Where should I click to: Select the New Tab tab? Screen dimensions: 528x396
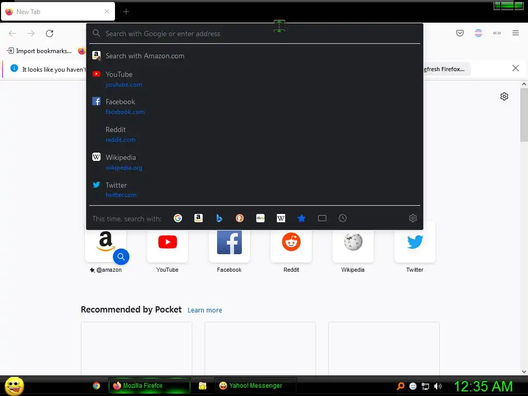[x=58, y=11]
